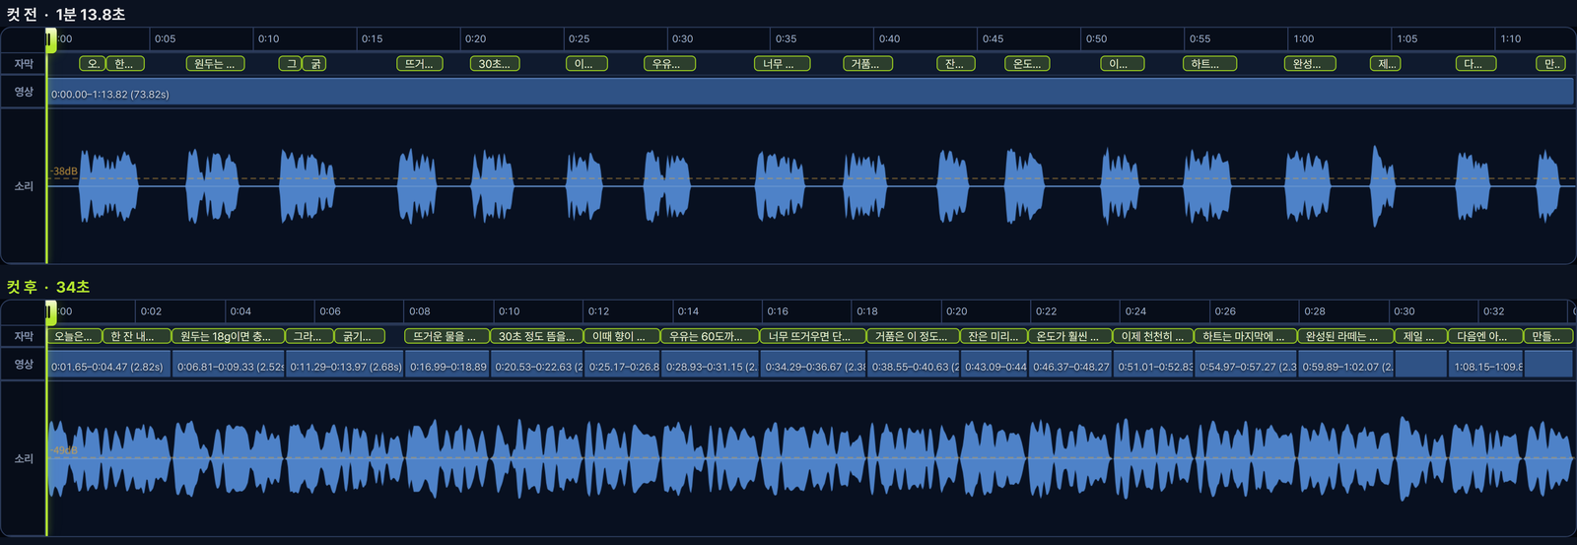Select video segment 0:59.89–1:02.07
Image resolution: width=1577 pixels, height=545 pixels.
click(x=1346, y=366)
